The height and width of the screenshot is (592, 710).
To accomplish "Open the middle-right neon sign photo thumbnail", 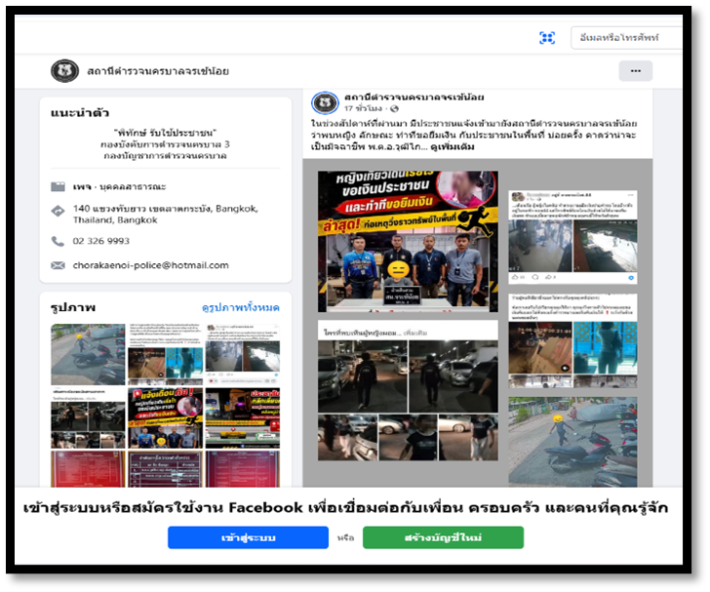I will coord(243,417).
